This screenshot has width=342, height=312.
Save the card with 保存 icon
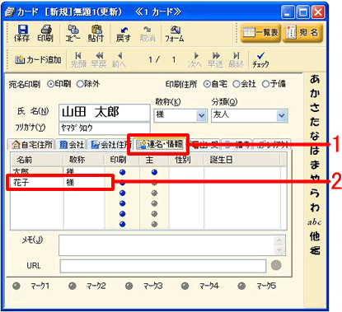tap(21, 33)
